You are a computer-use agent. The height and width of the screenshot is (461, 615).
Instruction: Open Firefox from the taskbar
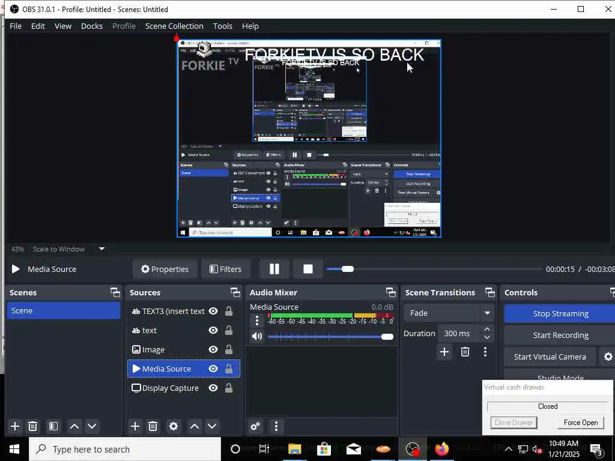coord(441,449)
